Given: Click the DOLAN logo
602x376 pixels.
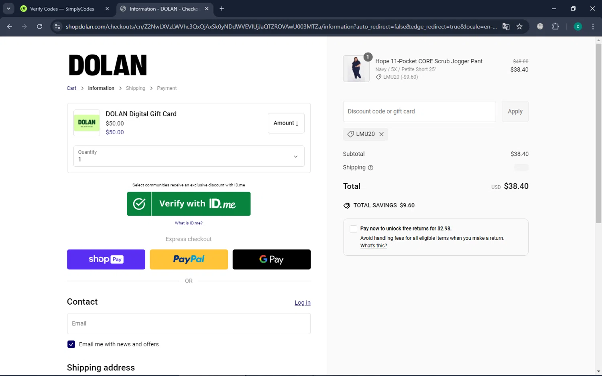Looking at the screenshot, I should tap(108, 65).
